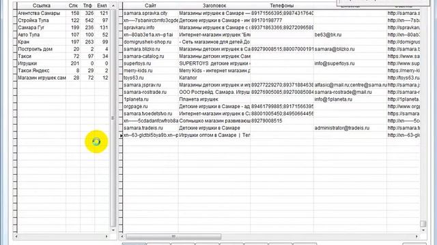Click the samara.jsprav.ru site cell
Image resolution: width=437 pixels, height=245 pixels.
pos(150,85)
